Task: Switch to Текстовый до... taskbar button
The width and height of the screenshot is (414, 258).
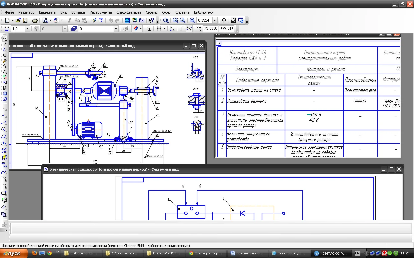Action: [x=289, y=253]
